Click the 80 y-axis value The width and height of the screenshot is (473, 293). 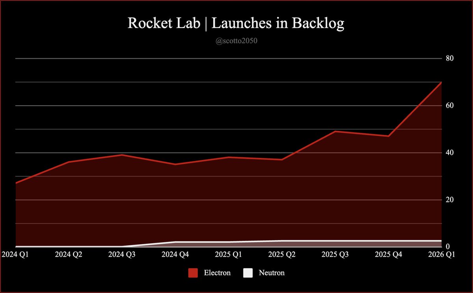pyautogui.click(x=450, y=58)
